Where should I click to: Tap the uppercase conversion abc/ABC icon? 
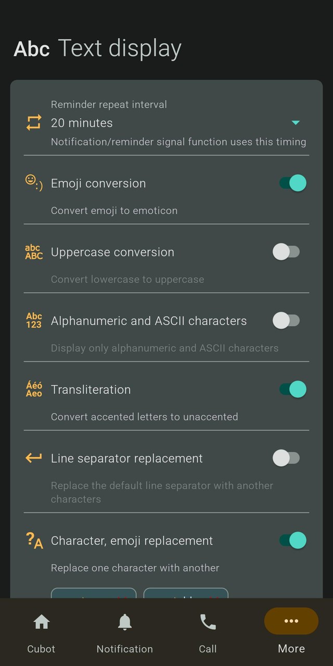(x=34, y=252)
